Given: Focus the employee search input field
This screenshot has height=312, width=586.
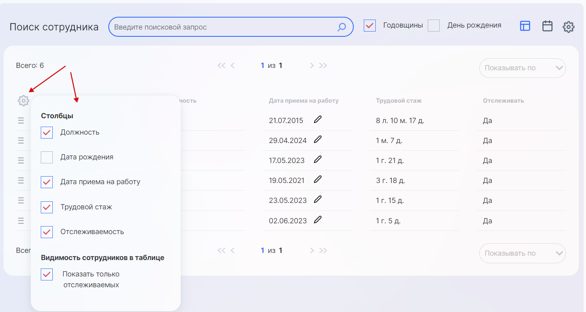Looking at the screenshot, I should point(224,27).
